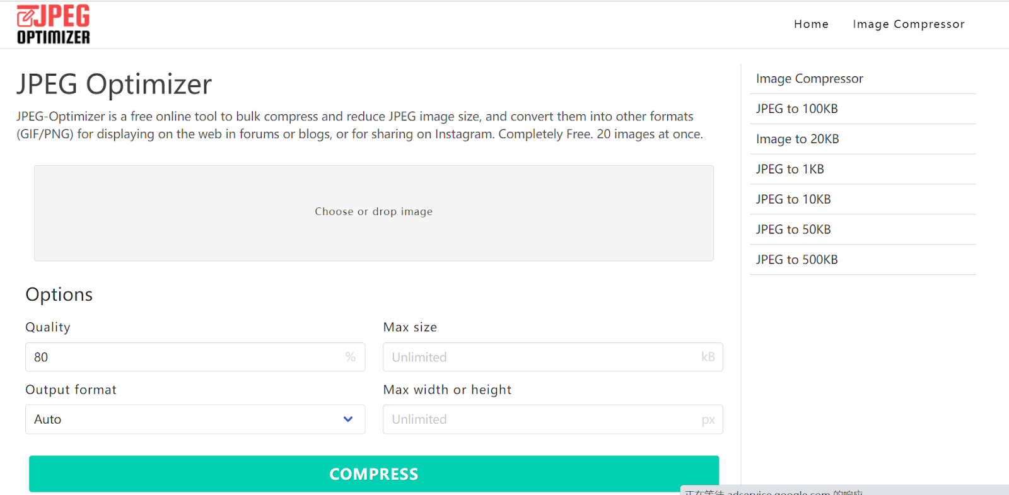Open the sidebar Image Compressor link
Screen dimensions: 1009x495
[x=809, y=79]
